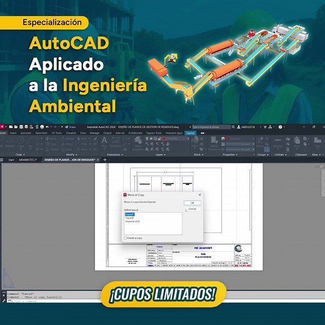325x325 pixels.
Task: Click OK in Move or Copy dialog
Action: coord(192,202)
